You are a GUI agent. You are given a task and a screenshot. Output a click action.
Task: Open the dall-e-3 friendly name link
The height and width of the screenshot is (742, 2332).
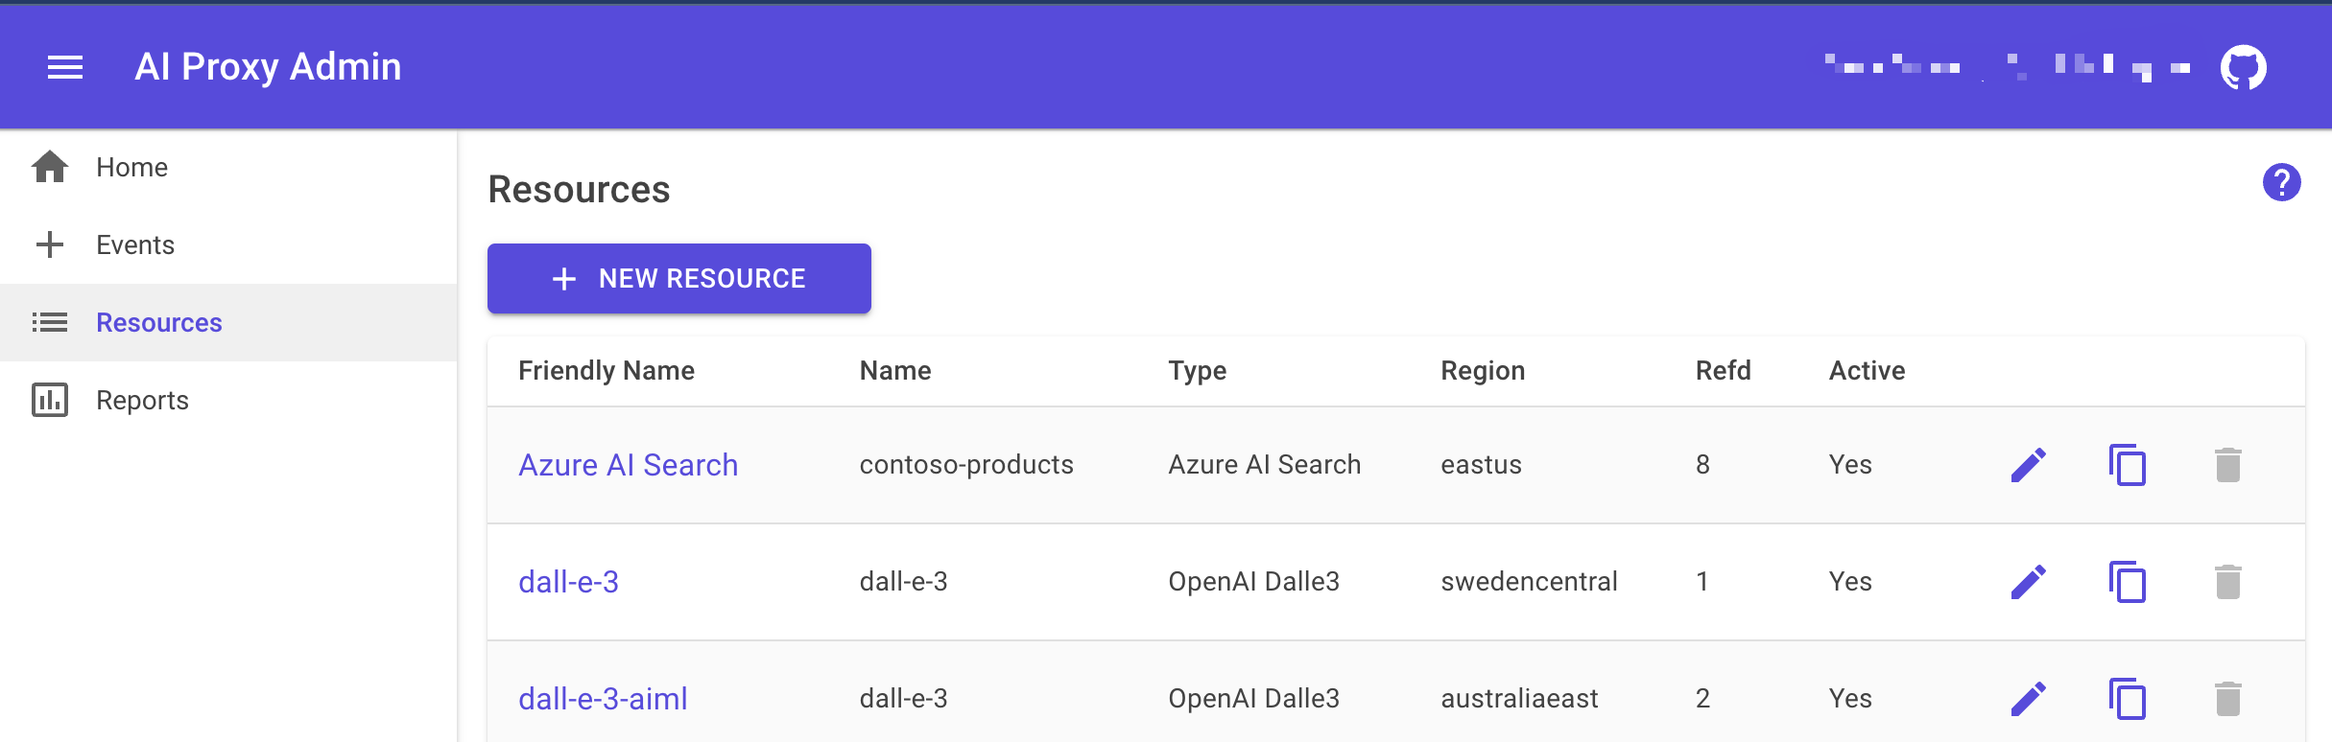[x=568, y=582]
